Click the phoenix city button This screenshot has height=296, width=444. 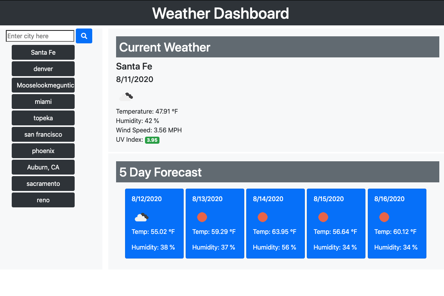coord(43,151)
